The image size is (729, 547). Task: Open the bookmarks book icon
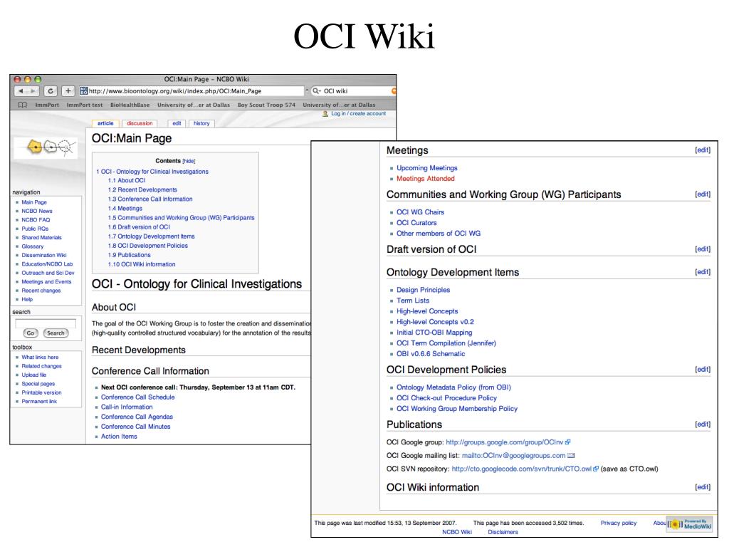tap(22, 105)
